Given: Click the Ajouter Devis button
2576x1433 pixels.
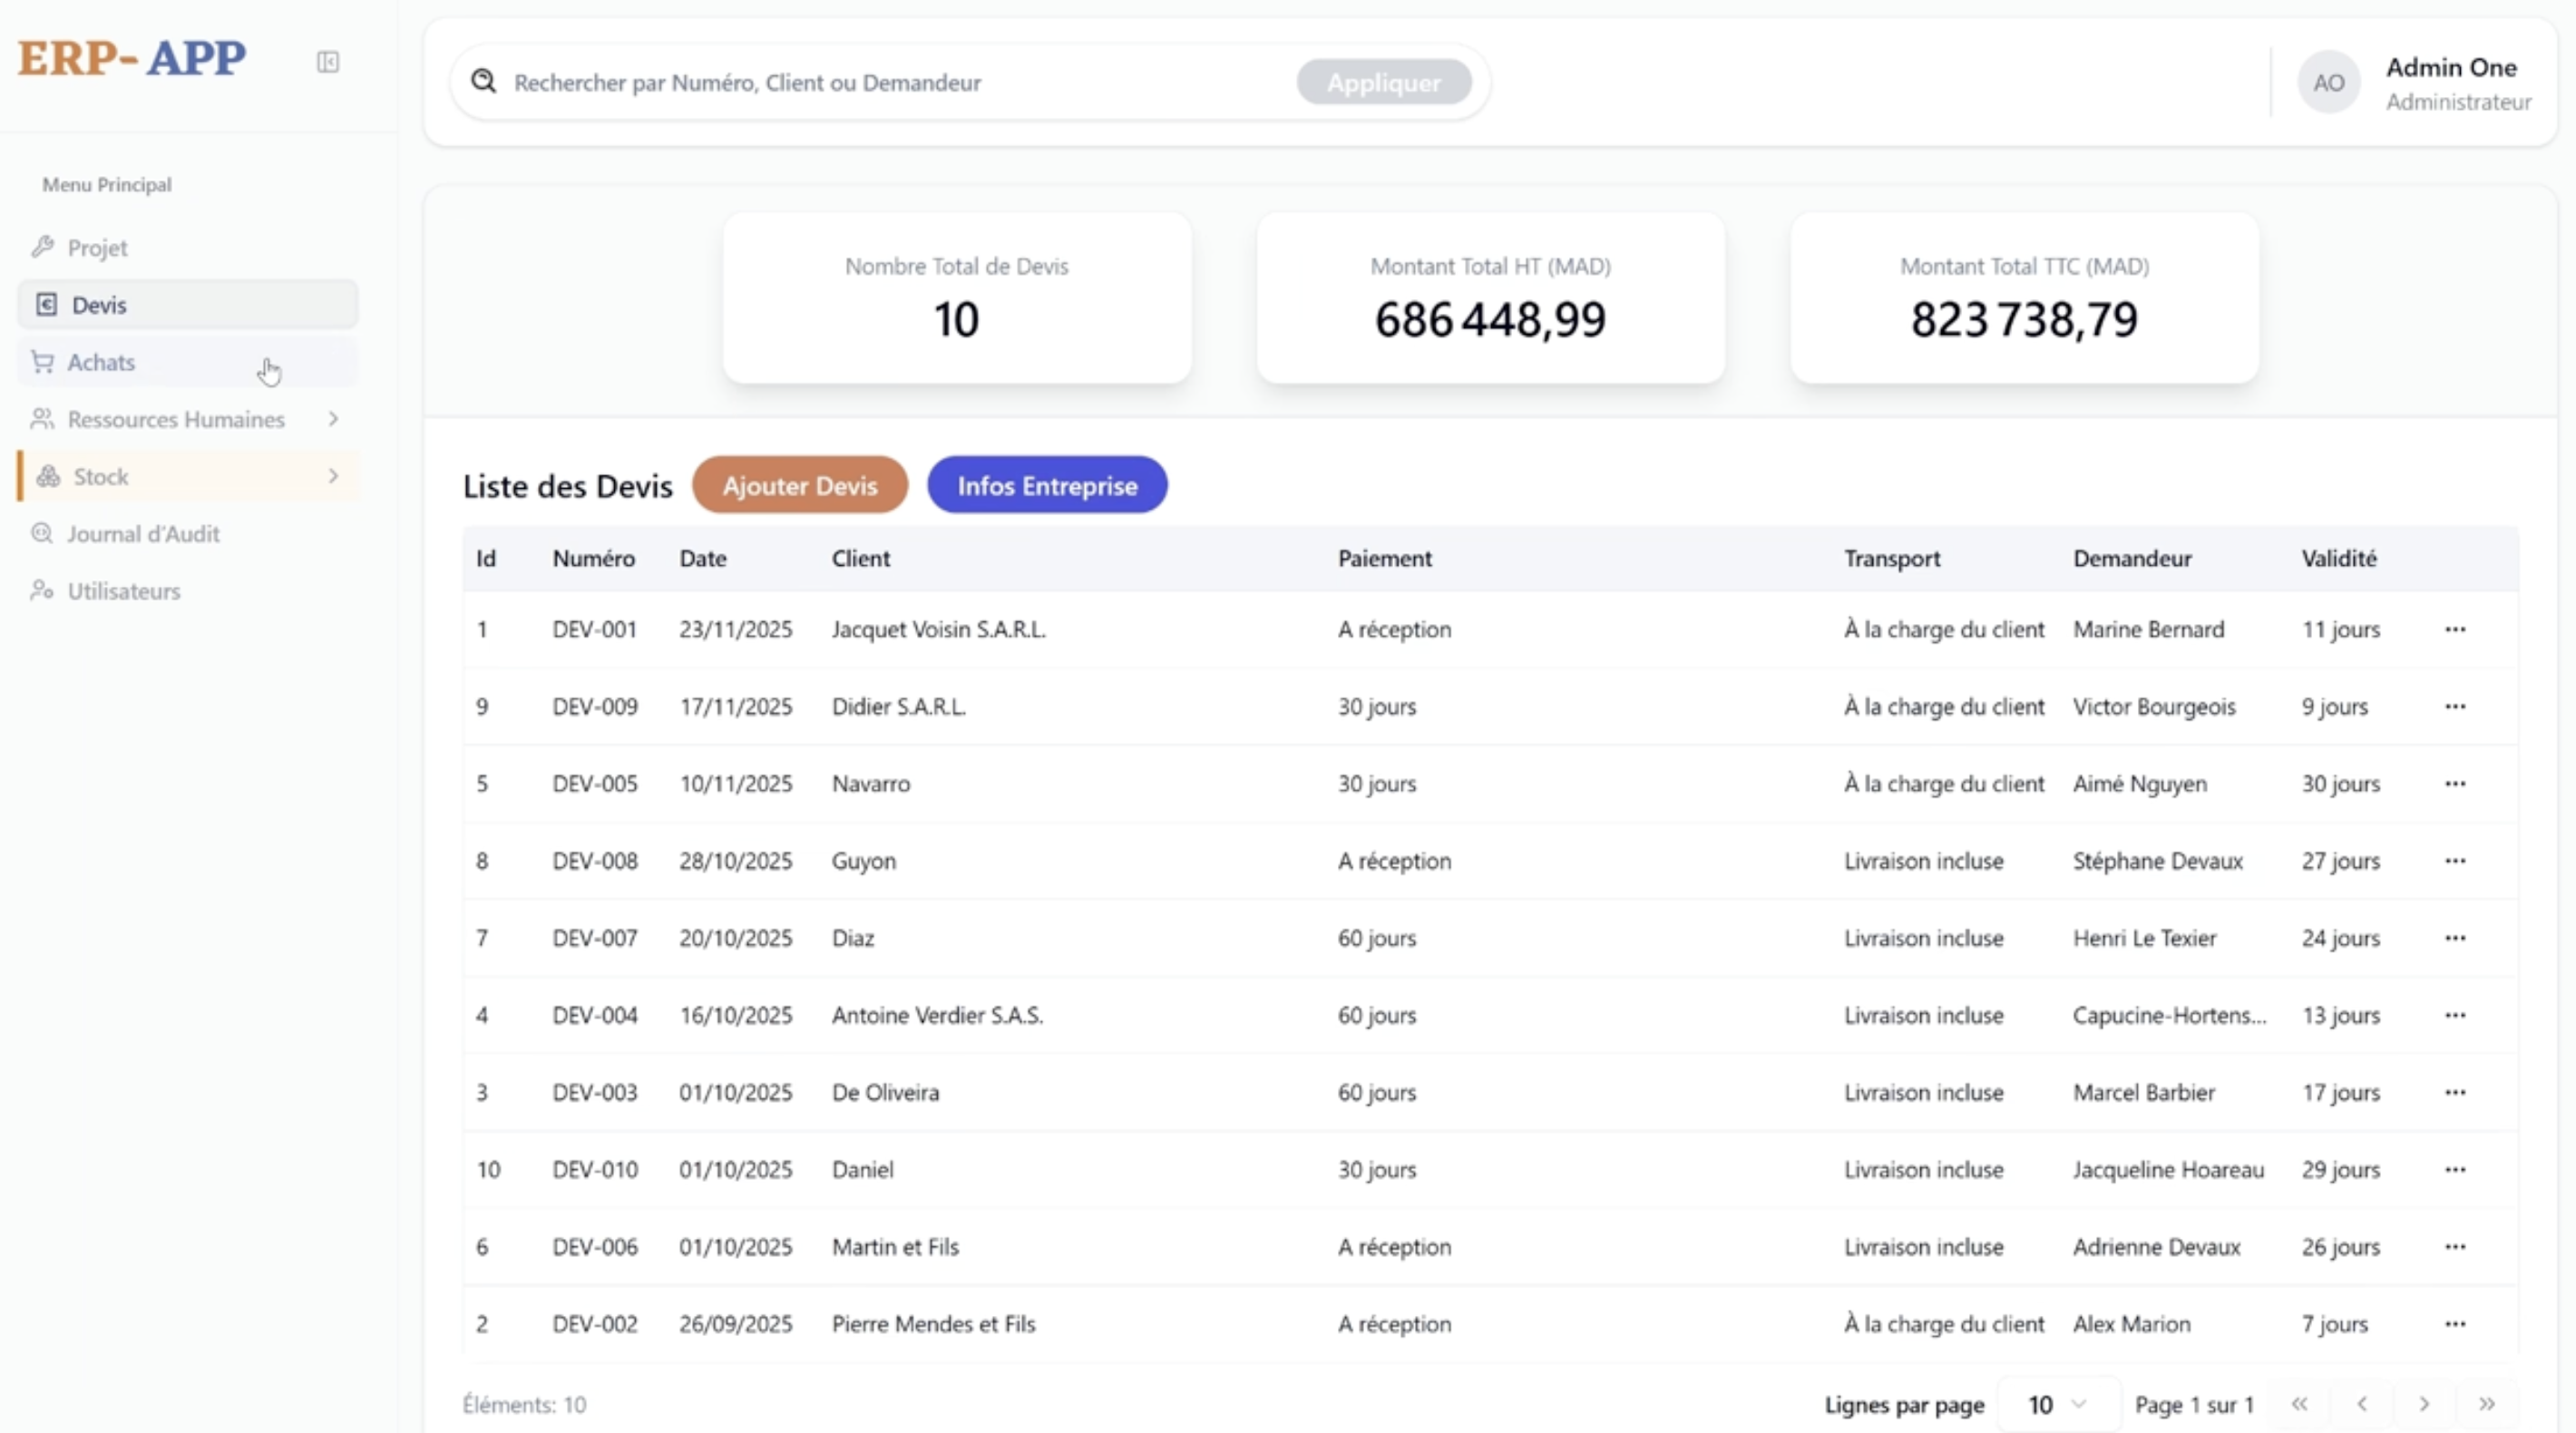Looking at the screenshot, I should (799, 485).
